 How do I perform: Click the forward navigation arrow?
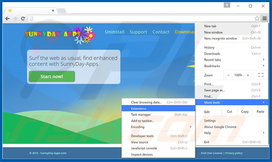click(15, 19)
